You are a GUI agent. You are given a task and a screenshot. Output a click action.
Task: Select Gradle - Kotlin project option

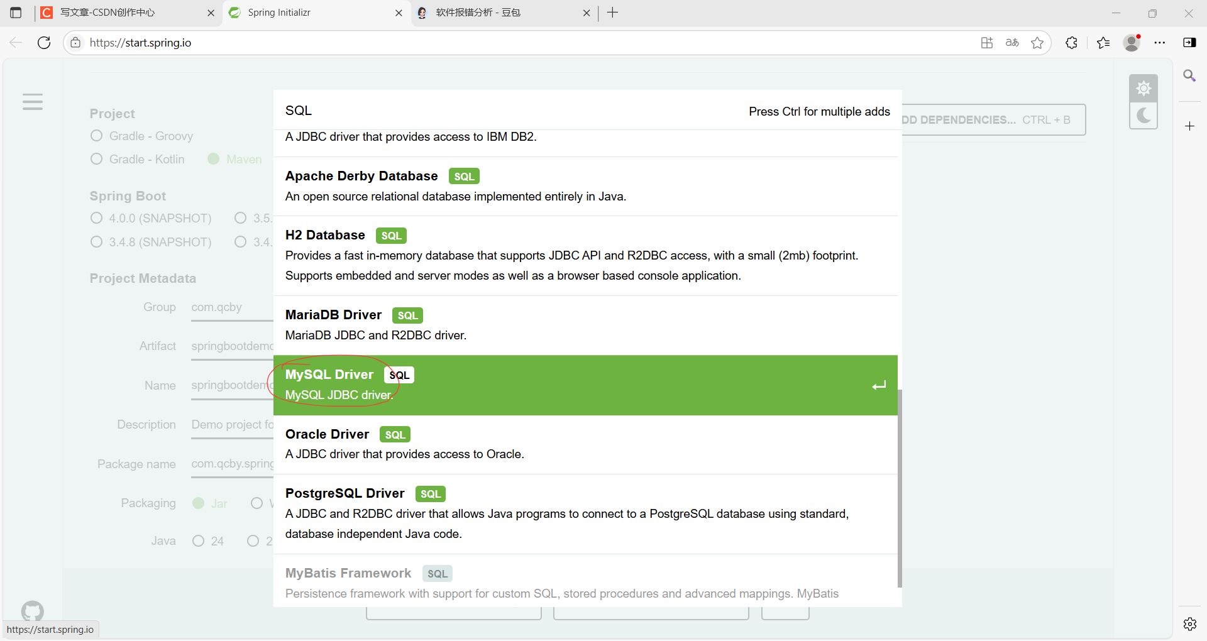tap(138, 159)
